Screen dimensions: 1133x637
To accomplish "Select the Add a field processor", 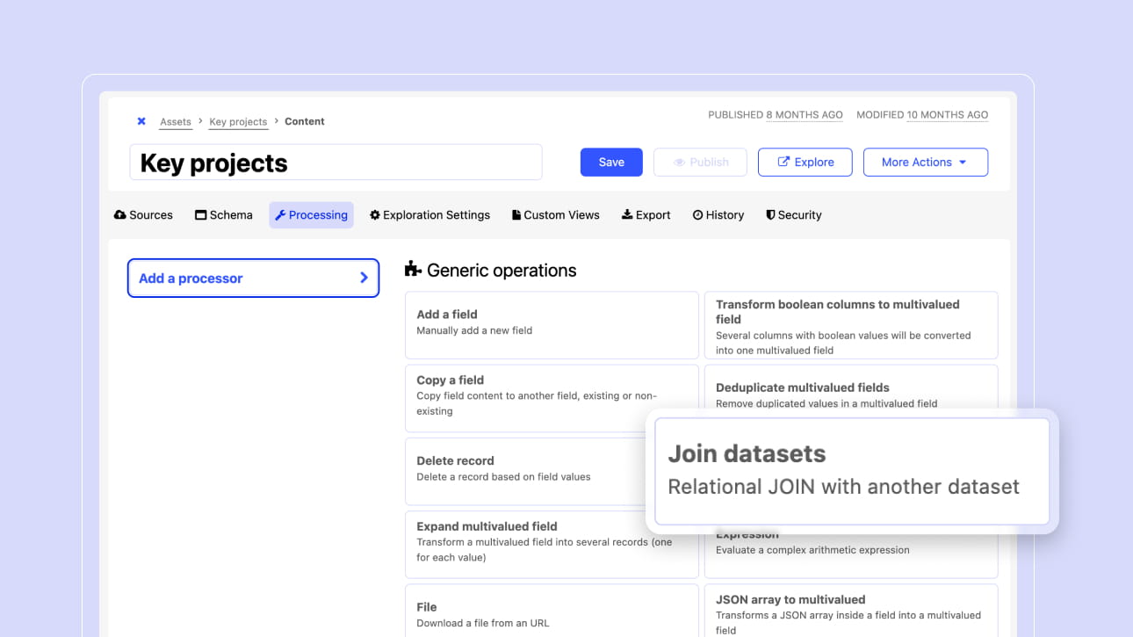I will point(551,322).
